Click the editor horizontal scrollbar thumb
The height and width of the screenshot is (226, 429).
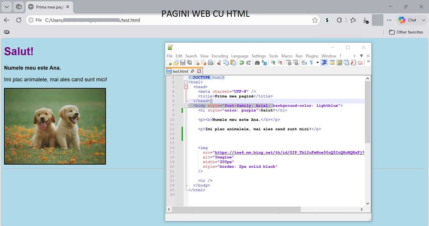click(x=236, y=209)
